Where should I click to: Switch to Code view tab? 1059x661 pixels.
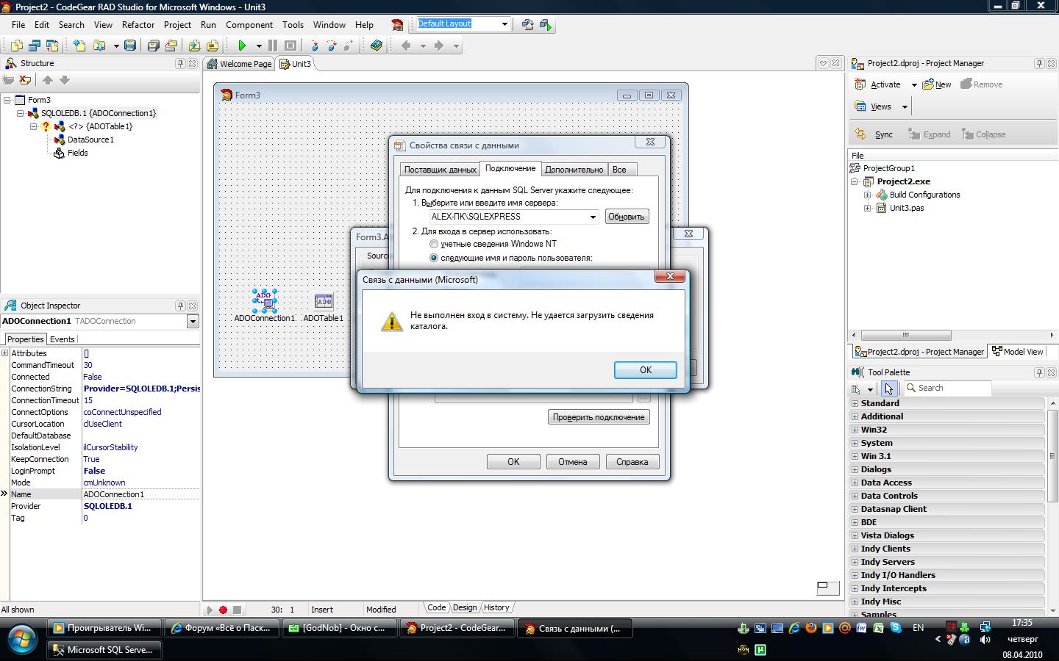click(x=436, y=607)
